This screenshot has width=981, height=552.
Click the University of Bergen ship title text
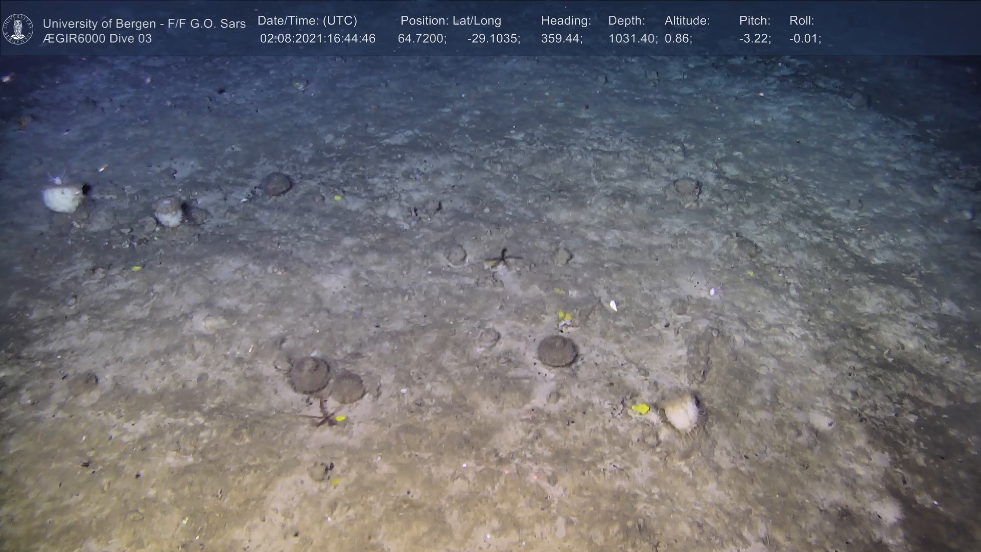[x=144, y=24]
